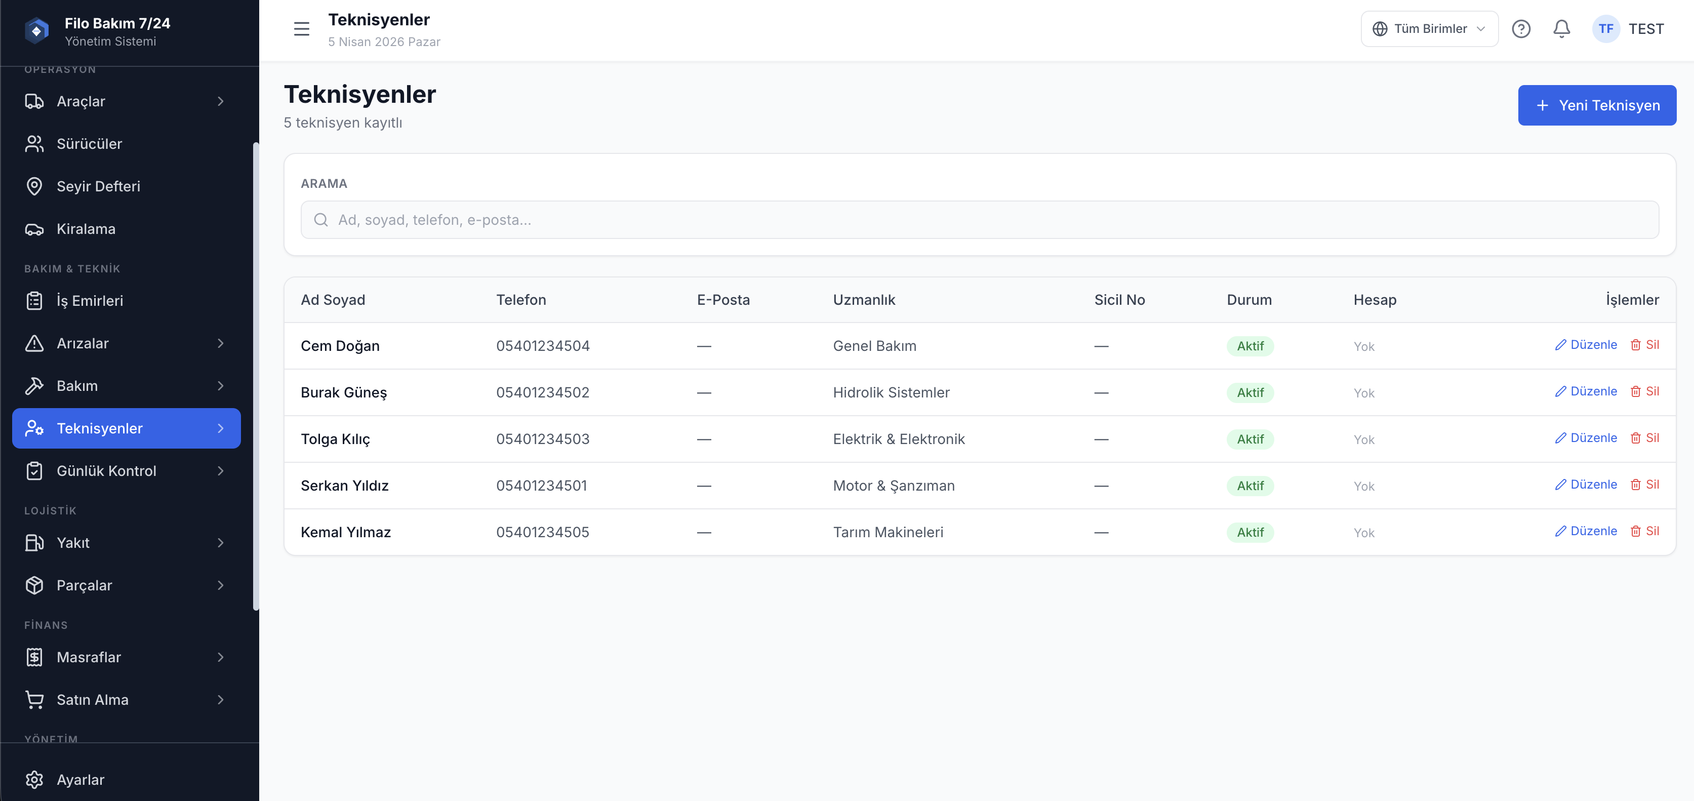The height and width of the screenshot is (801, 1694).
Task: Expand the Arızalar submenu chevron
Action: pyautogui.click(x=220, y=343)
